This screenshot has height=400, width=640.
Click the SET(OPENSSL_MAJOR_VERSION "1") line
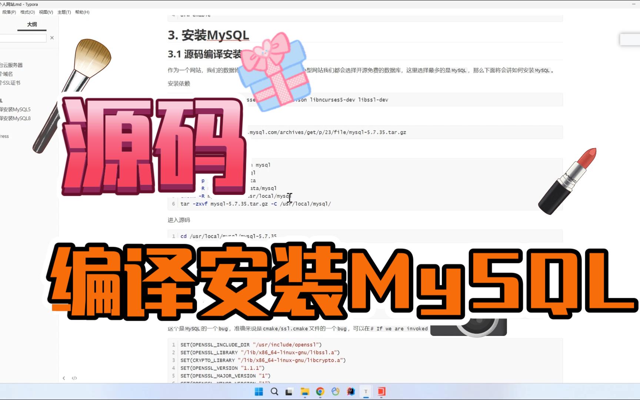pyautogui.click(x=226, y=376)
